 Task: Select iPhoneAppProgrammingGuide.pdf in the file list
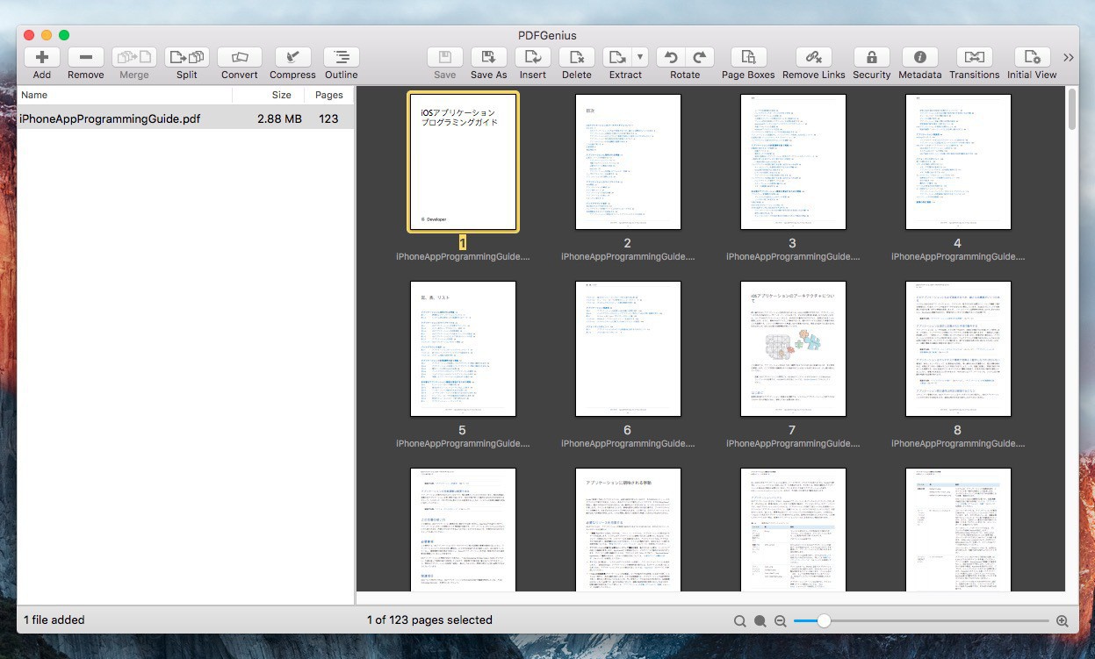pyautogui.click(x=110, y=118)
